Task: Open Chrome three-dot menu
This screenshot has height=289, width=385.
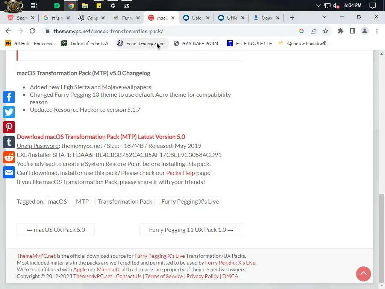Action: click(377, 31)
